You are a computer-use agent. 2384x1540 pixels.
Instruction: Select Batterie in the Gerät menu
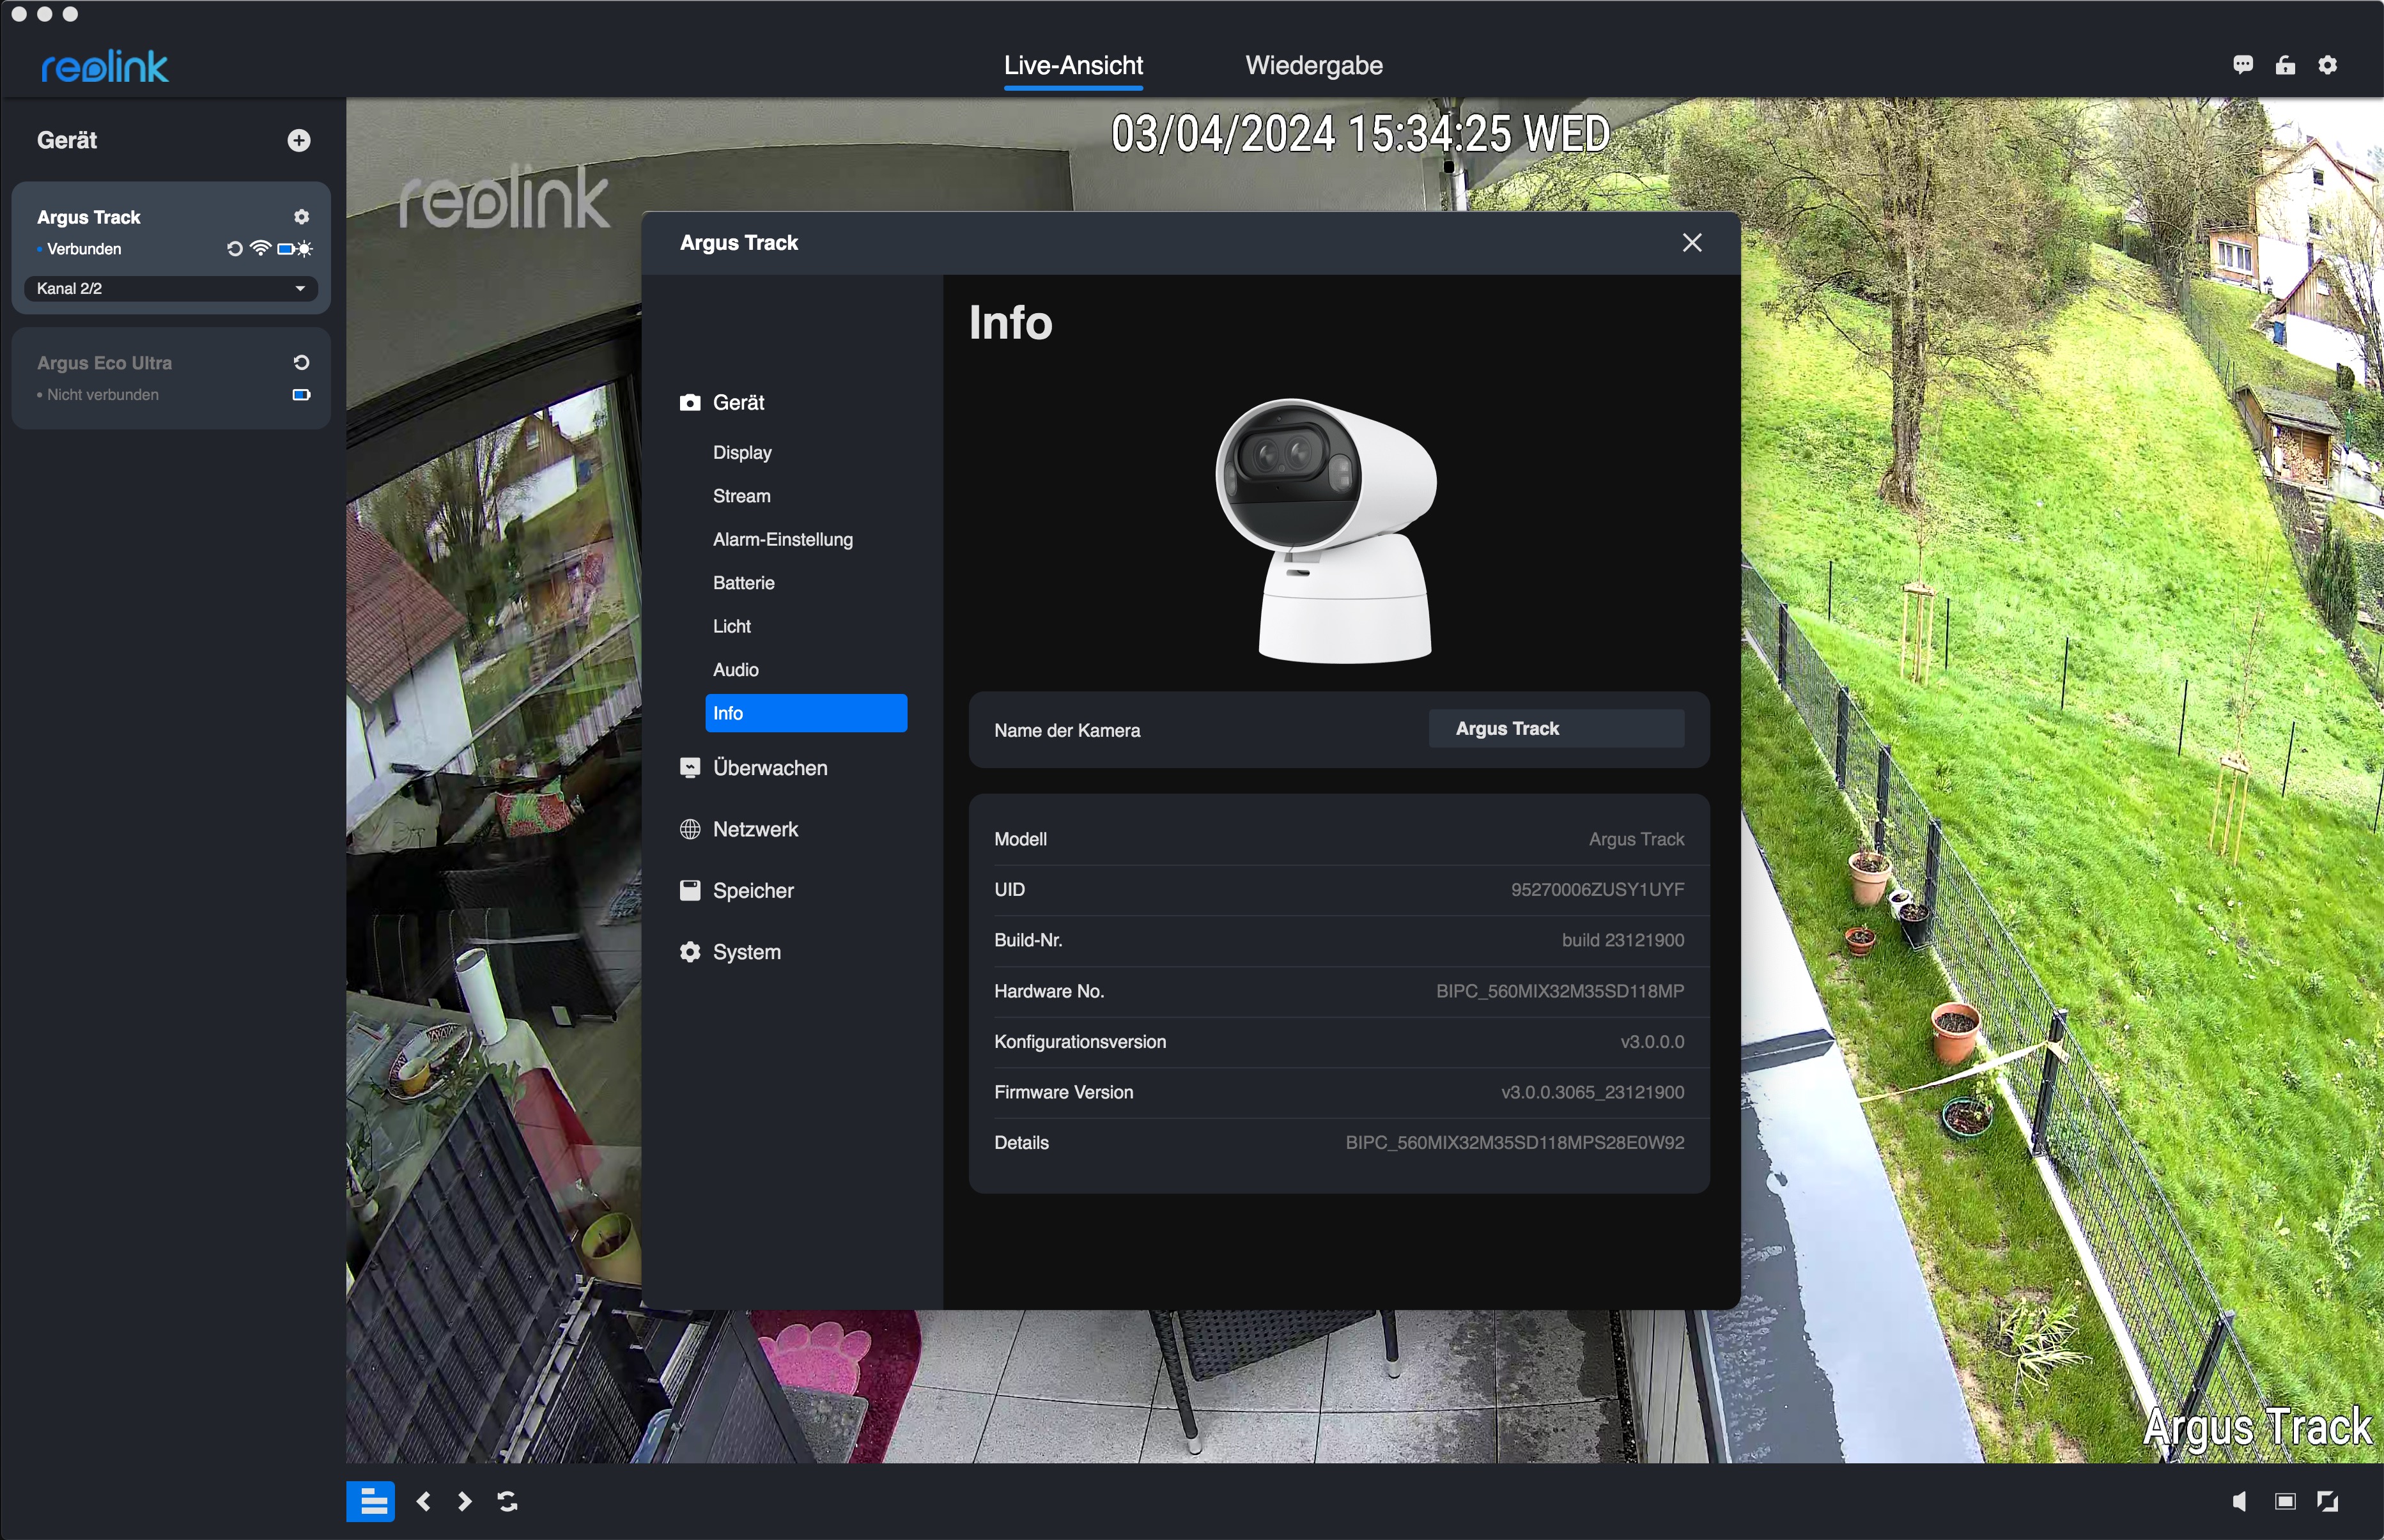coord(743,583)
